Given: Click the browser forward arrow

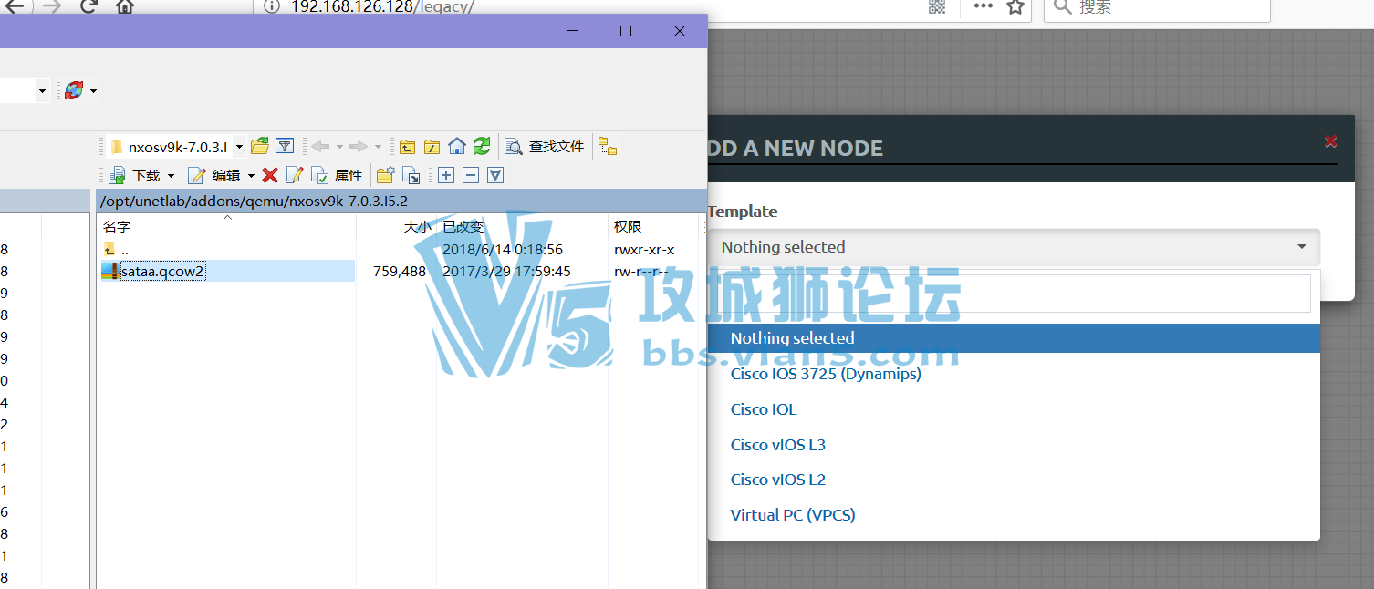Looking at the screenshot, I should coord(52,6).
